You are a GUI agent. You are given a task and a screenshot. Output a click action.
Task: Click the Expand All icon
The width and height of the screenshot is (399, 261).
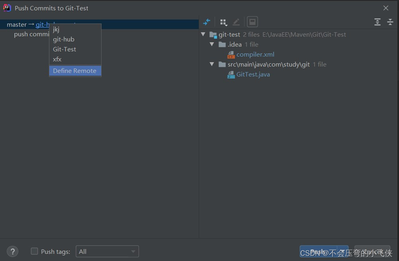click(377, 22)
